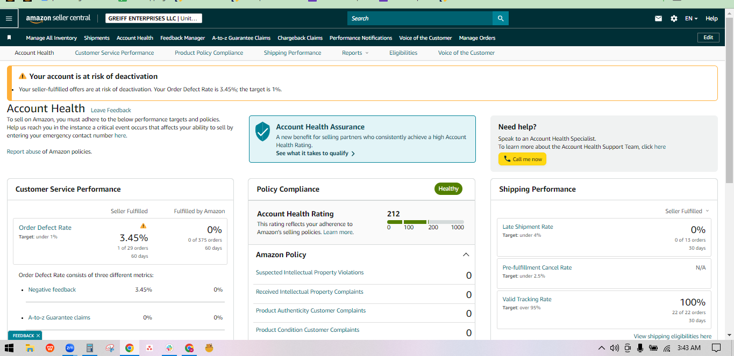Click the Wi-Fi icon in the system tray
This screenshot has height=356, width=734.
click(x=667, y=348)
